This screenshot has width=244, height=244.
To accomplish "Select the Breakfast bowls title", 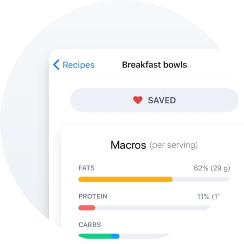I will click(x=155, y=65).
